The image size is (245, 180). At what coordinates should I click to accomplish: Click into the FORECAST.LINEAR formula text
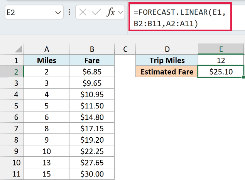click(180, 18)
